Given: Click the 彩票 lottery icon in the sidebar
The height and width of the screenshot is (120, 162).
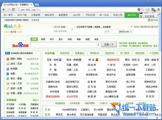Looking at the screenshot, I should point(8,93).
